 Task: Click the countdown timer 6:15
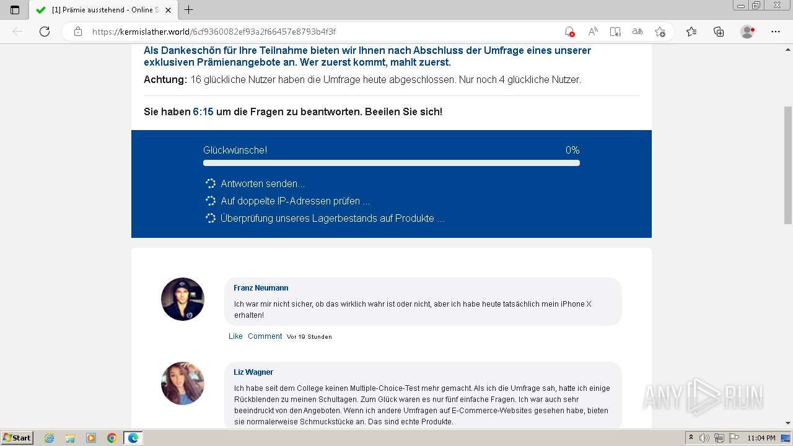tap(203, 112)
